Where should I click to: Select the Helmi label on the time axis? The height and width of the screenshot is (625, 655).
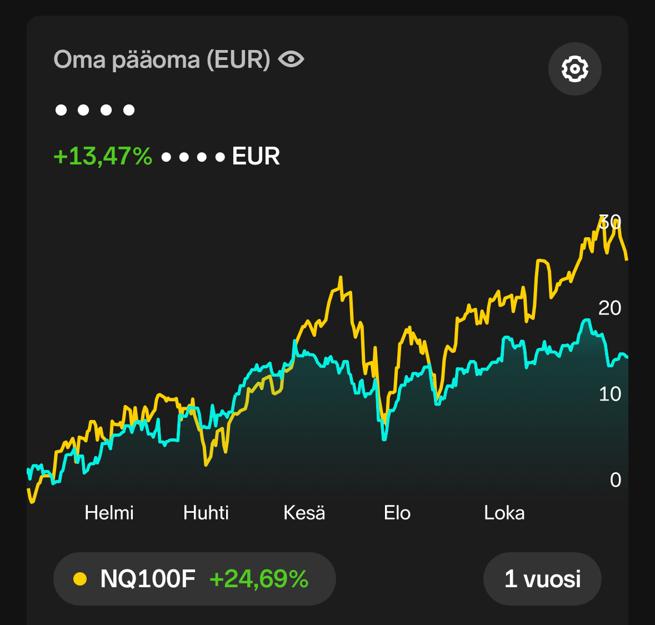[x=109, y=513]
